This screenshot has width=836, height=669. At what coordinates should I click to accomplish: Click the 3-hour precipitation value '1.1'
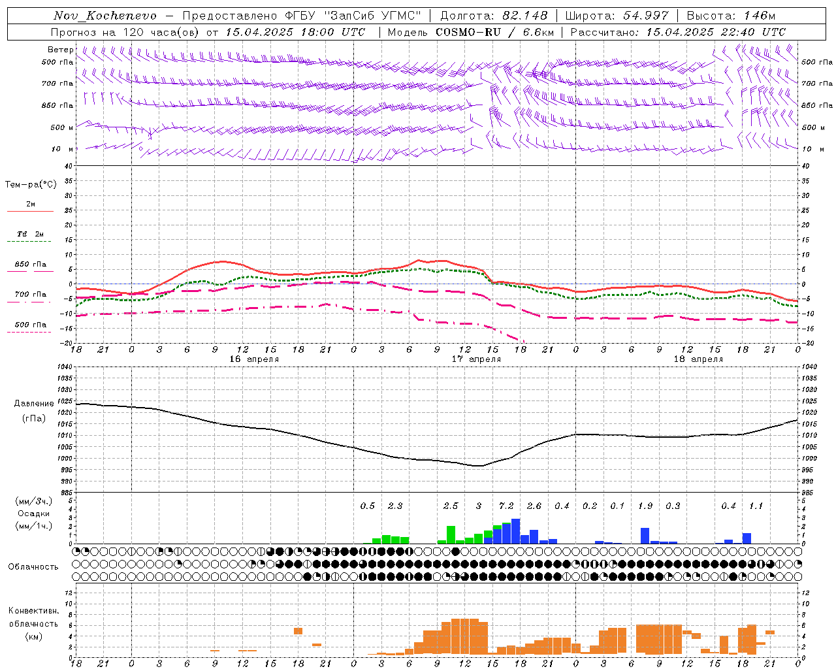756,506
